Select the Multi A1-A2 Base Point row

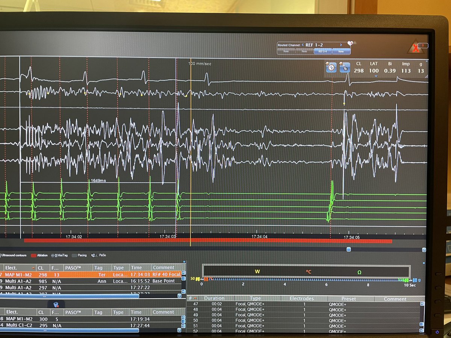(91, 281)
